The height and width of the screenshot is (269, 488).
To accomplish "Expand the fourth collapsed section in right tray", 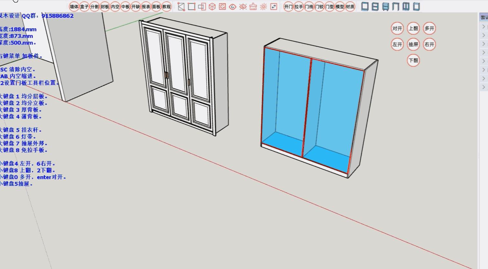I will (x=483, y=53).
